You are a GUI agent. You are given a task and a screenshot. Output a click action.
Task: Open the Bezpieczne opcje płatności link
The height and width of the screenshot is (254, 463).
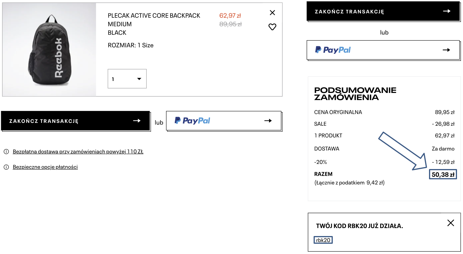pyautogui.click(x=45, y=167)
